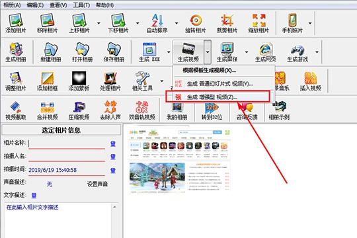Select the 裁剪相片 crop photo tool
Viewport: 357px width, 238px height.
(227, 23)
